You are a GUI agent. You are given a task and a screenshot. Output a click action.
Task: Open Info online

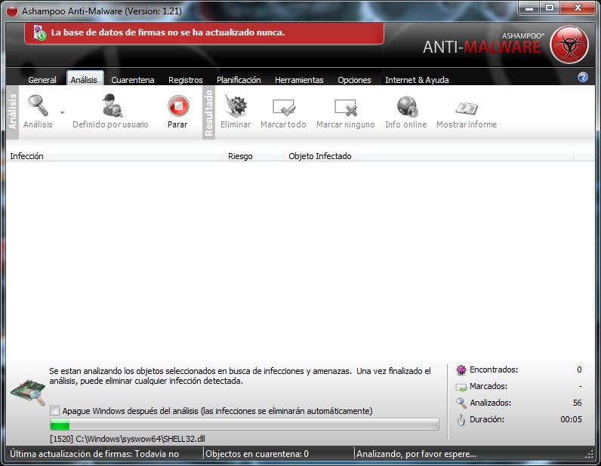(x=406, y=111)
